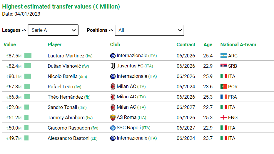This screenshot has width=274, height=154.
Task: Click the Argentina flag icon
Action: click(x=224, y=56)
